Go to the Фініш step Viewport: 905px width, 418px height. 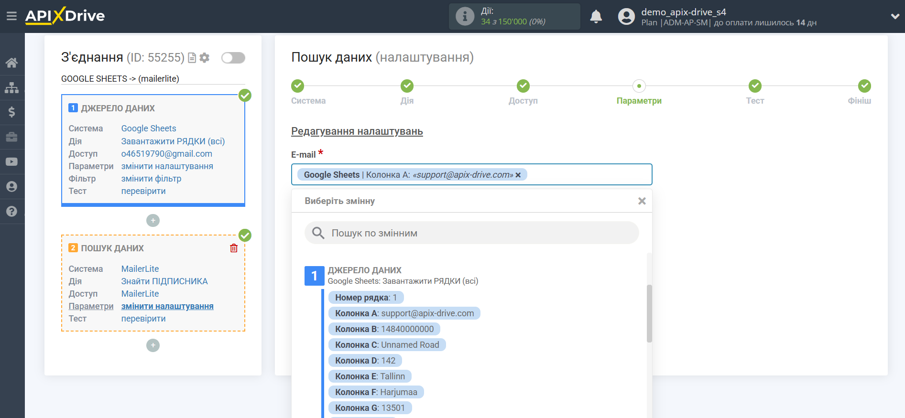coord(864,86)
